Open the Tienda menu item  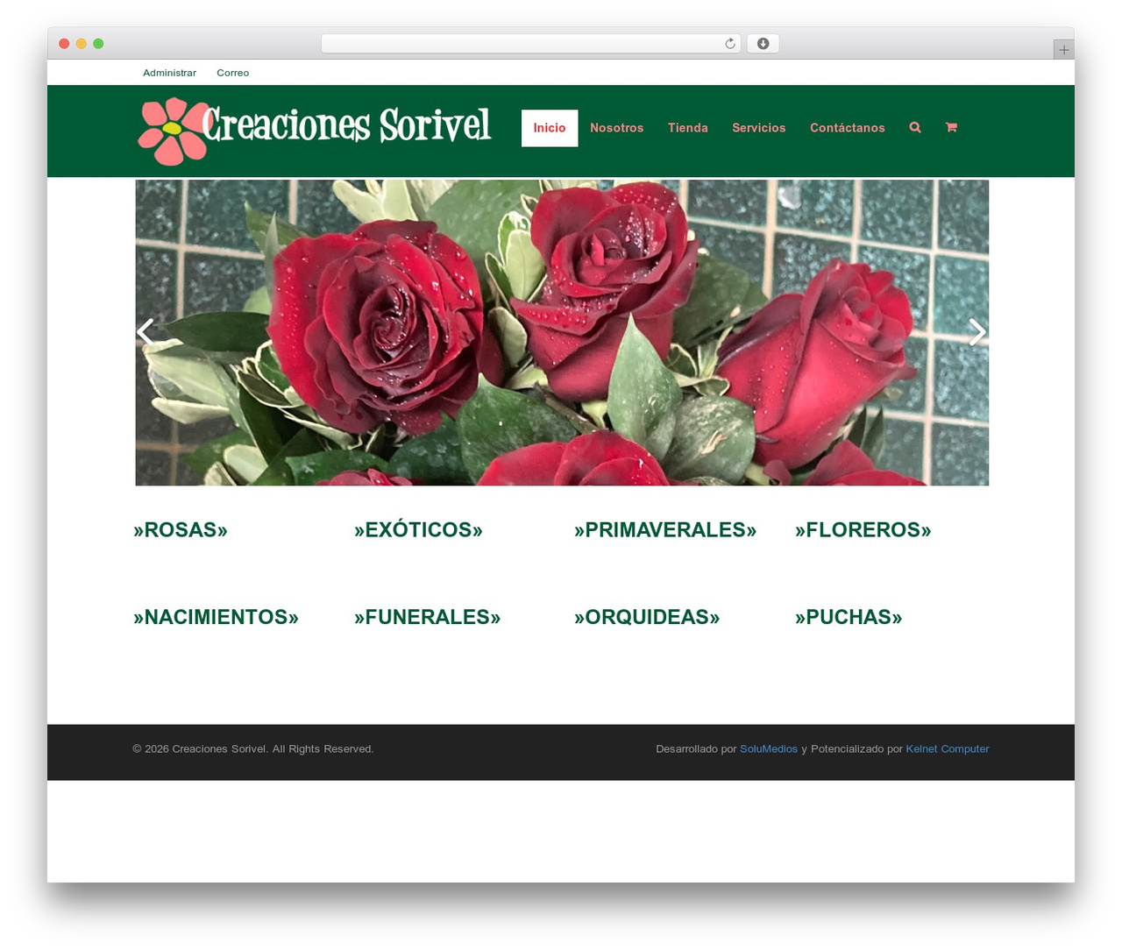tap(688, 128)
